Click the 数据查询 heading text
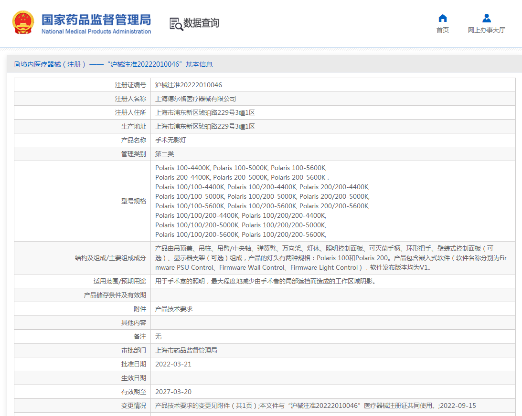 pyautogui.click(x=201, y=23)
